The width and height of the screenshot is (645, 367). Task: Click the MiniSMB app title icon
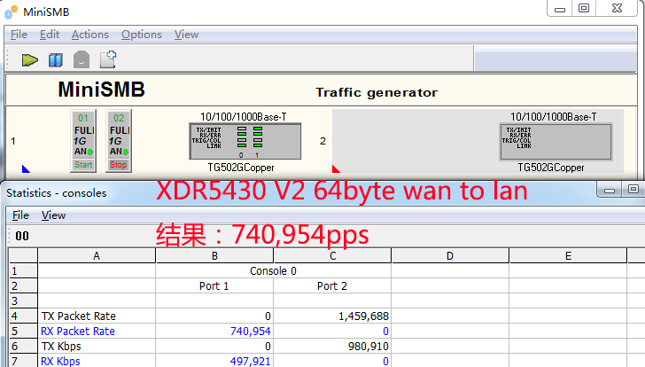(x=12, y=12)
